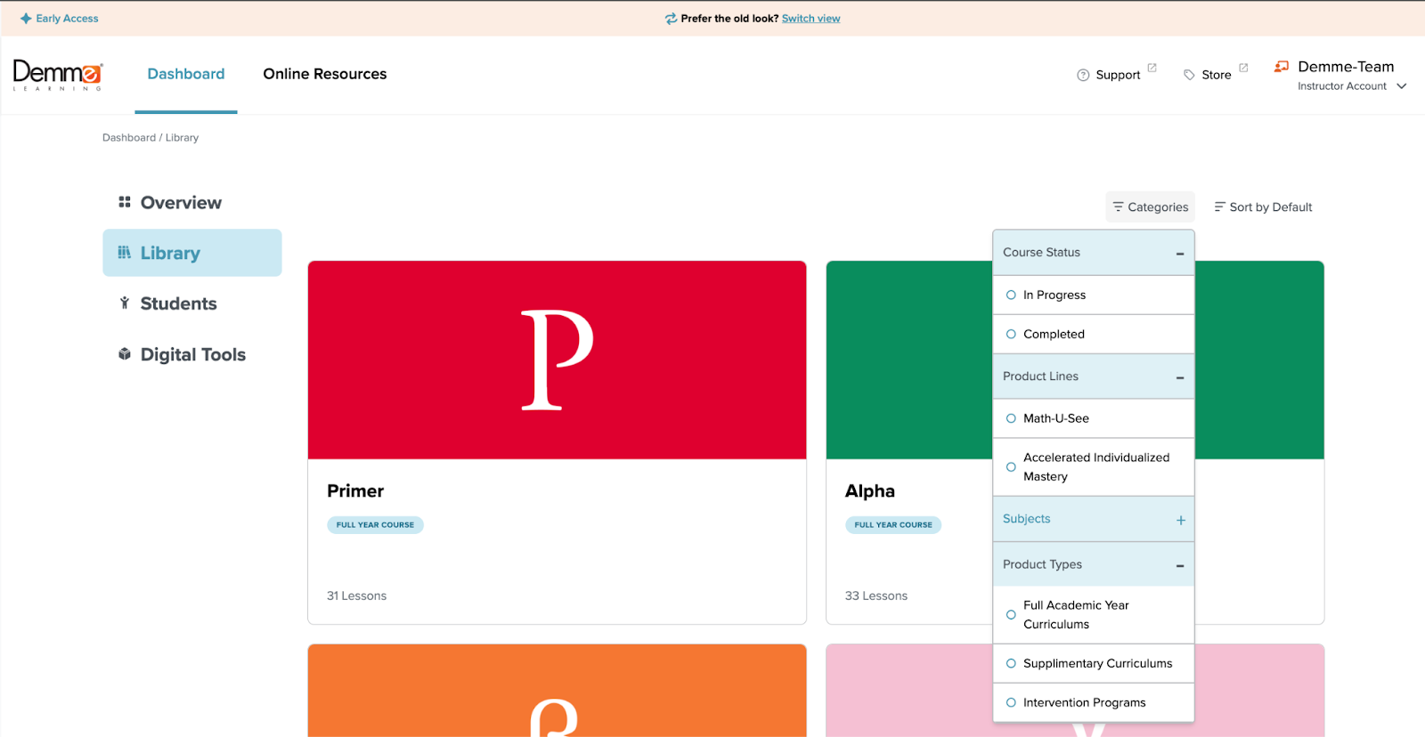Select Intervention Programs option
Image resolution: width=1425 pixels, height=737 pixels.
pos(1094,702)
